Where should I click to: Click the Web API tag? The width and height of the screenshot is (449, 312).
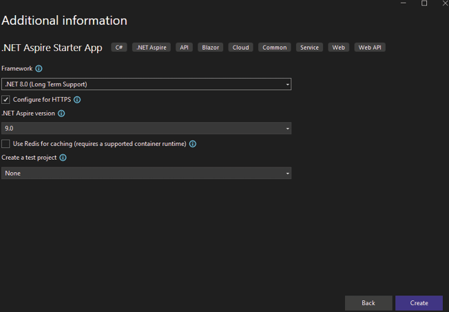tap(370, 48)
